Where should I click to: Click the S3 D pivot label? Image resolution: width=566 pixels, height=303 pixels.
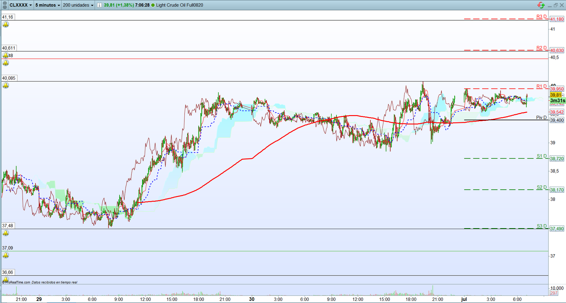point(542,226)
